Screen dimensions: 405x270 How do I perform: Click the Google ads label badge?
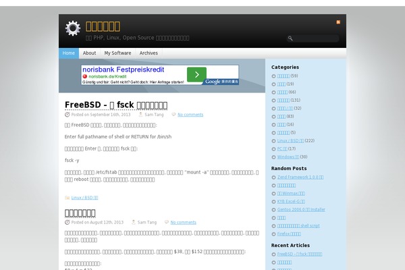(221, 82)
